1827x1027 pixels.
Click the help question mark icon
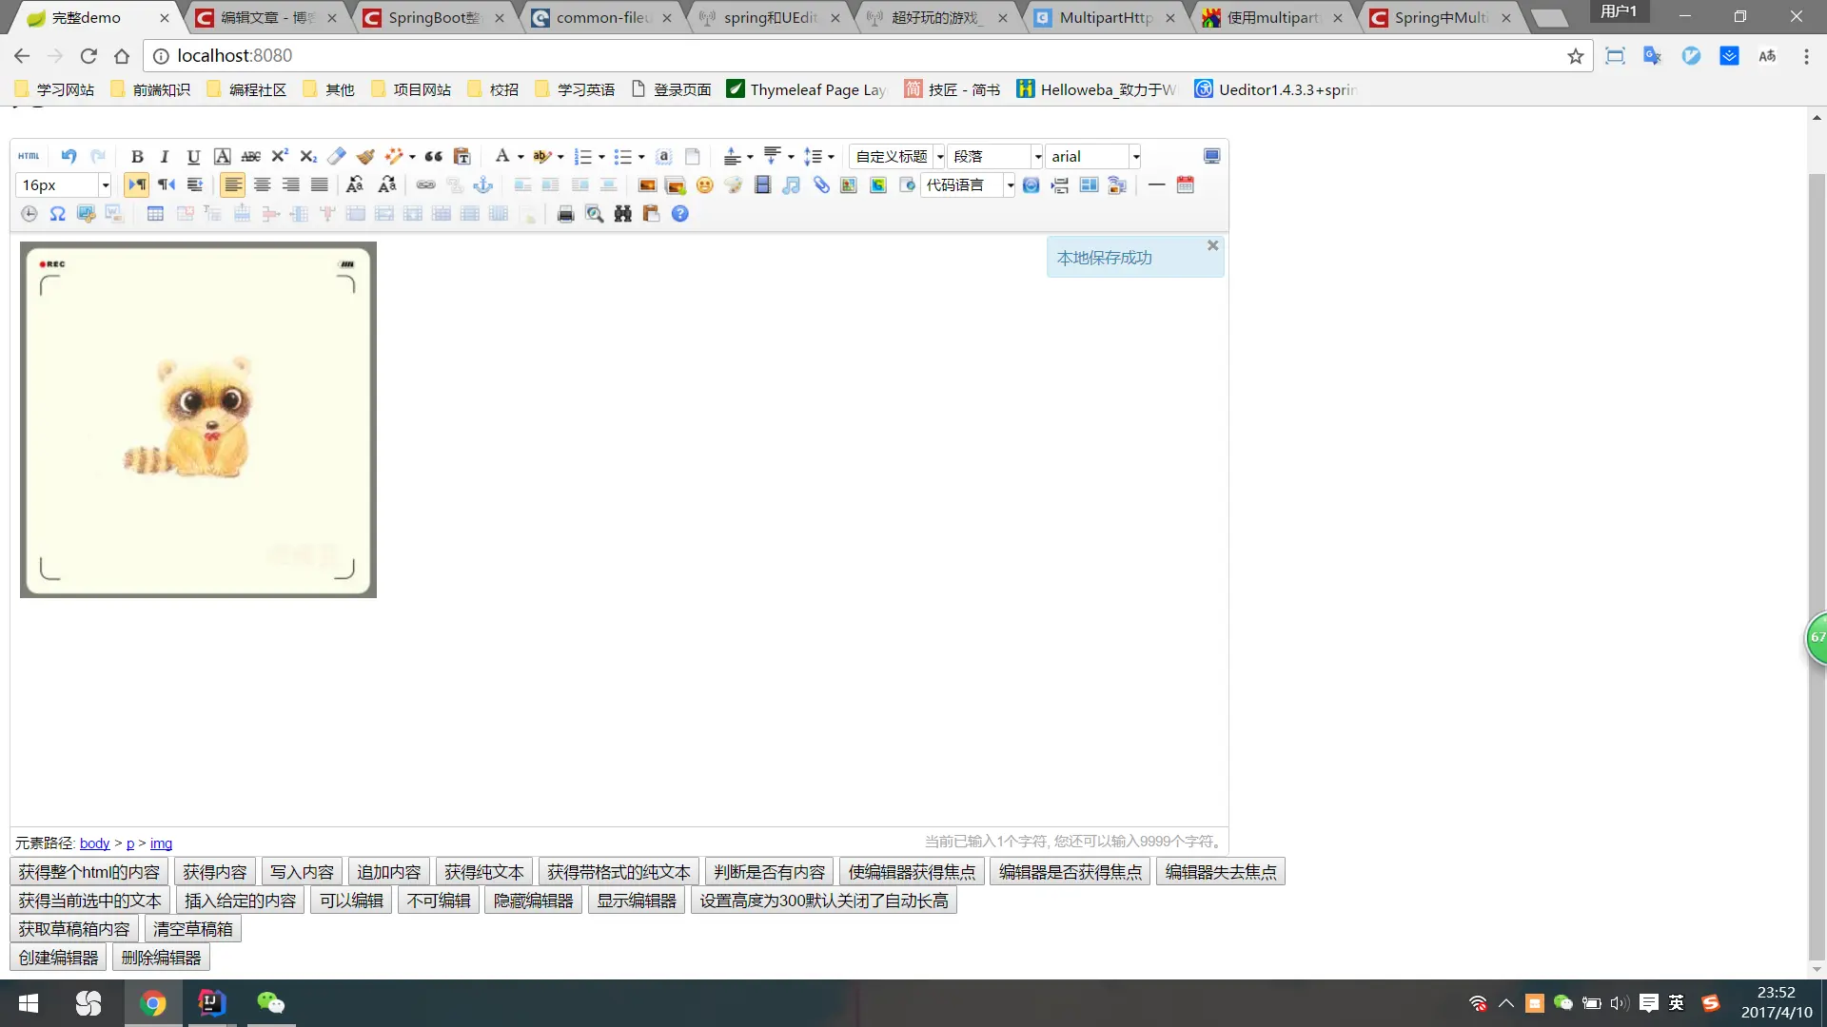coord(679,214)
